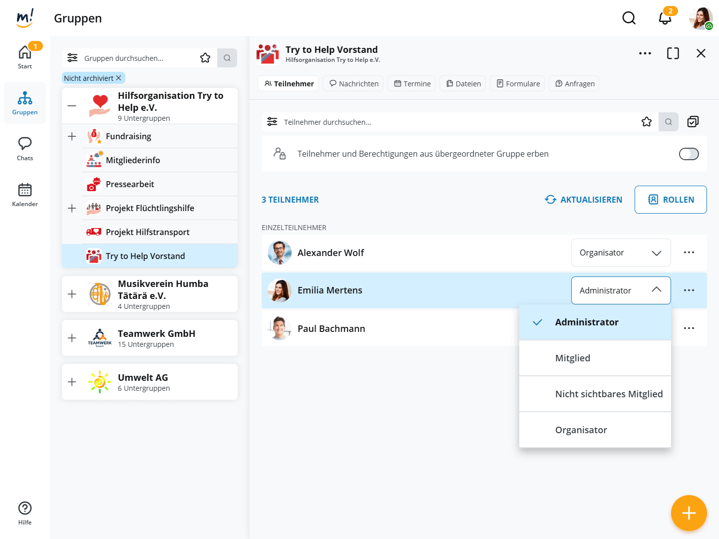
Task: Open Alexander Wolf's Organisator role dropdown
Action: tap(620, 253)
